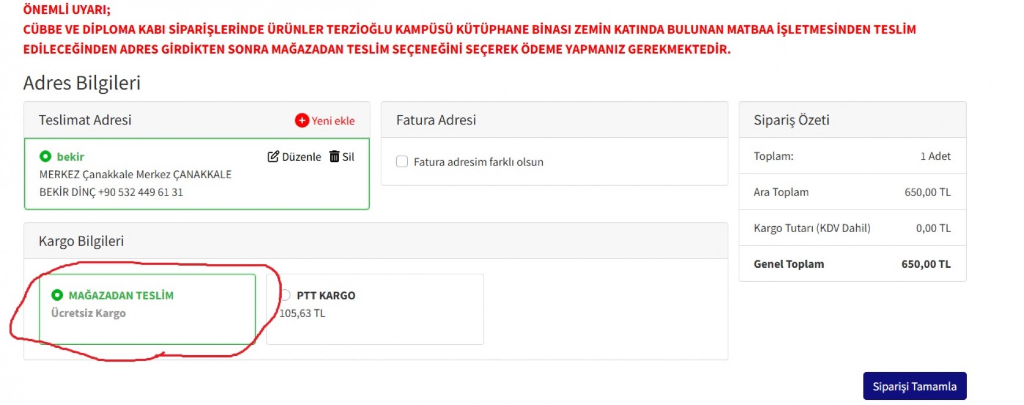
Task: Click the Düzenle link text
Action: point(301,157)
